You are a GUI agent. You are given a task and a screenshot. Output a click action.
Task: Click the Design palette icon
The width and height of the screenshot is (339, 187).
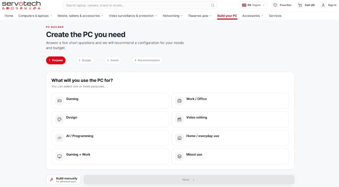(60, 119)
